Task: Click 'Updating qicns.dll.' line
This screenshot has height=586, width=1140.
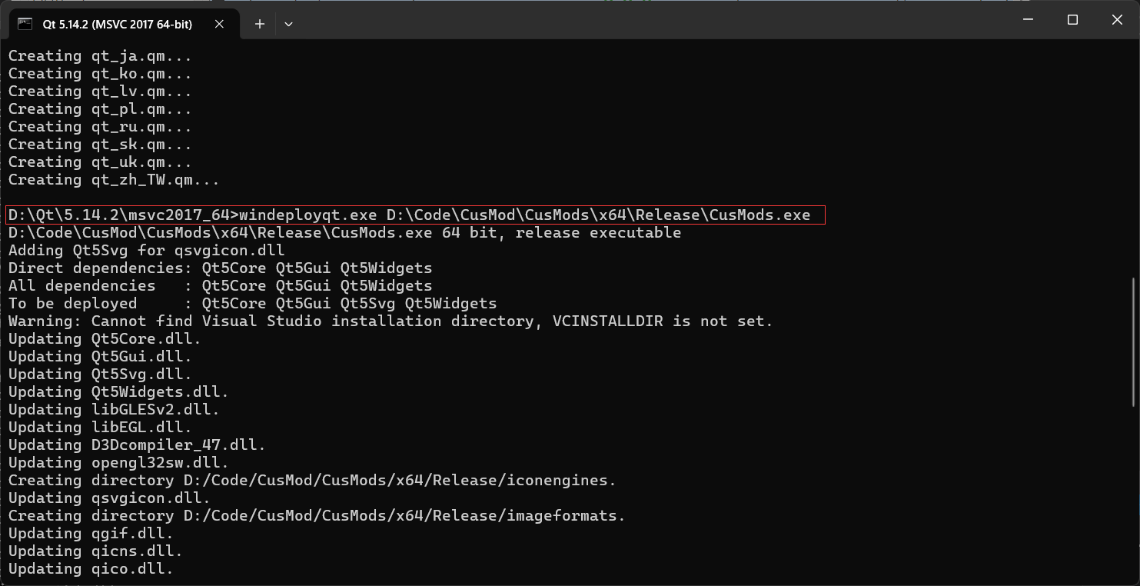Action: click(95, 551)
